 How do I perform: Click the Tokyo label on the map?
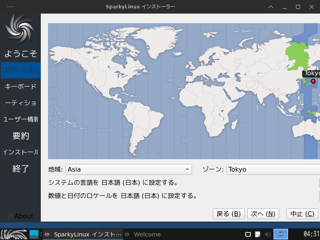pyautogui.click(x=312, y=73)
